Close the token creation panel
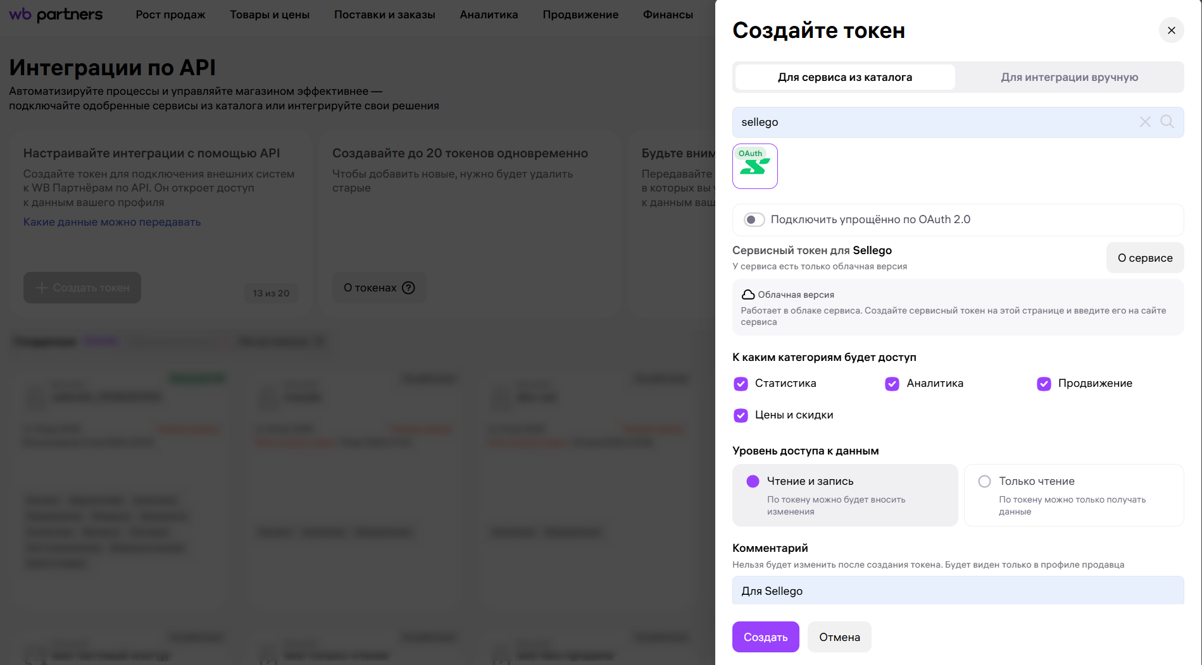 pos(1171,30)
